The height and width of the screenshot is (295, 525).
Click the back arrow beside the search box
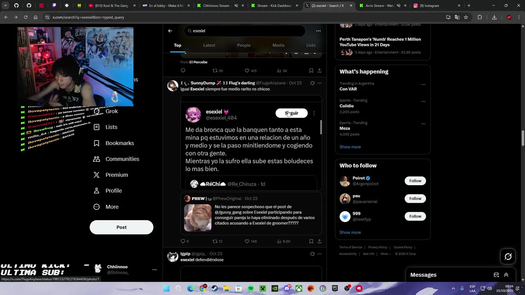(x=170, y=31)
